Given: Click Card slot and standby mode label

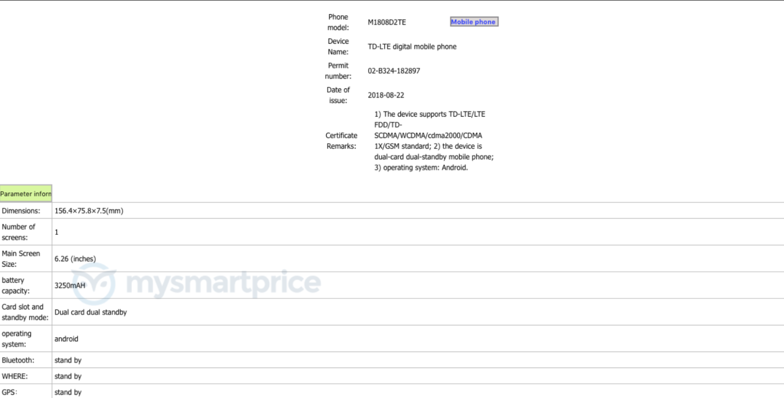Looking at the screenshot, I should pos(25,312).
